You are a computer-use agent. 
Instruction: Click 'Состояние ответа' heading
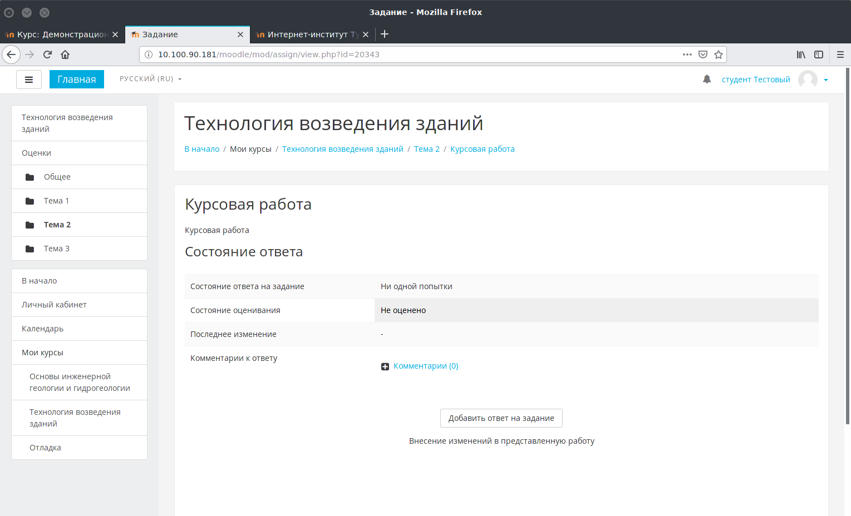coord(244,252)
